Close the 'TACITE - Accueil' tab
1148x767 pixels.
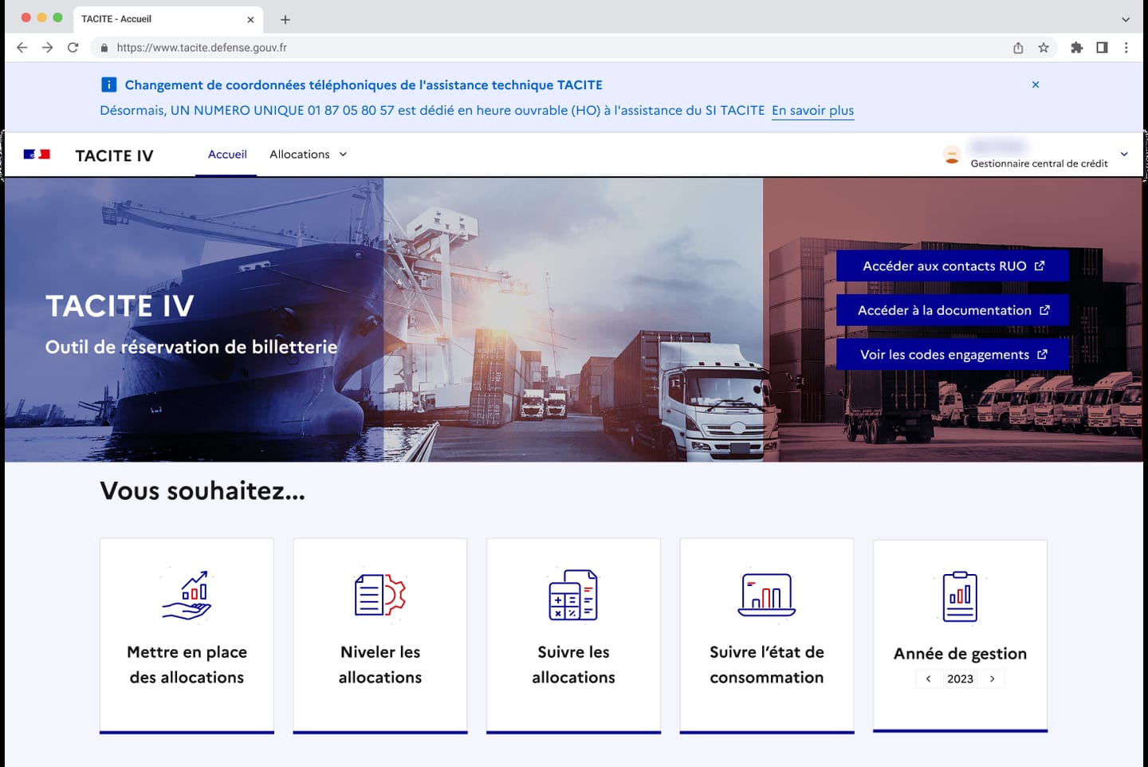(x=250, y=19)
